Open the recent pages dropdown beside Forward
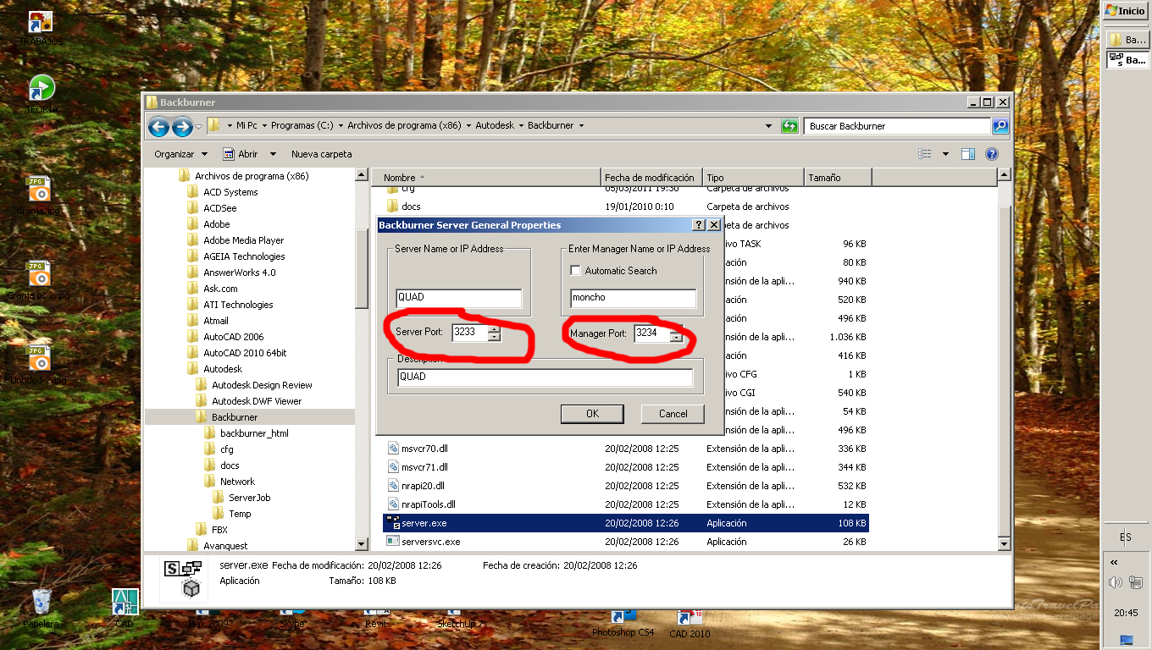Image resolution: width=1152 pixels, height=650 pixels. (199, 127)
